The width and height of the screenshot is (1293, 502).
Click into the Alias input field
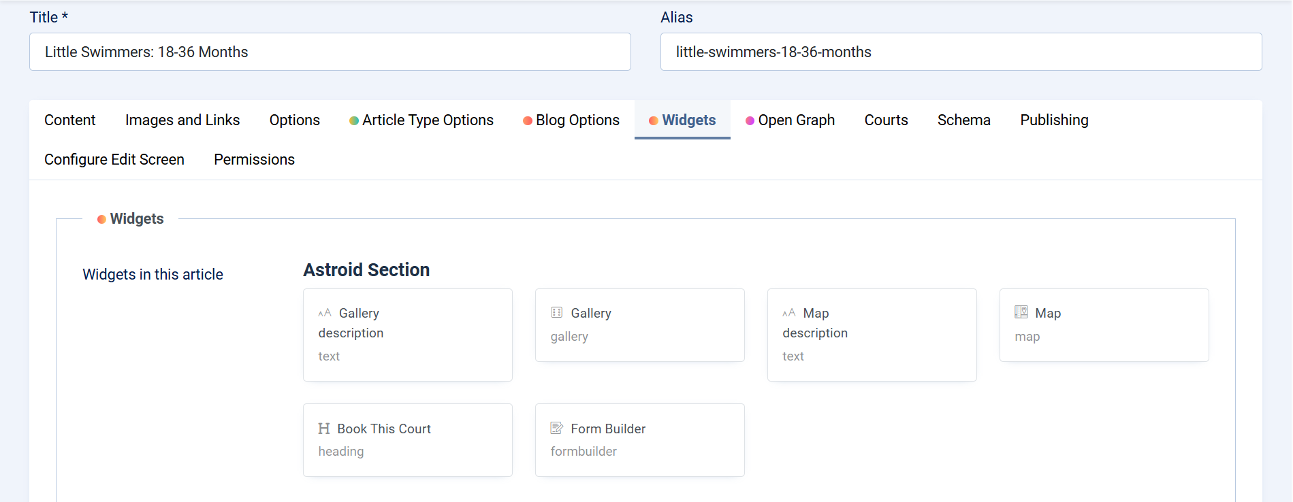point(961,52)
